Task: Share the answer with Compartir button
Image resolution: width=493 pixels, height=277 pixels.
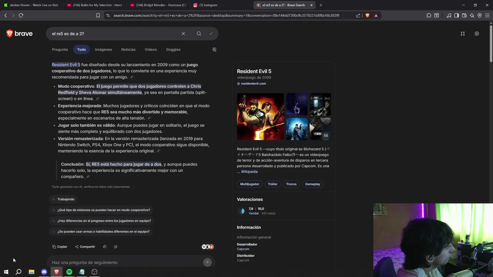Action: coord(85,247)
